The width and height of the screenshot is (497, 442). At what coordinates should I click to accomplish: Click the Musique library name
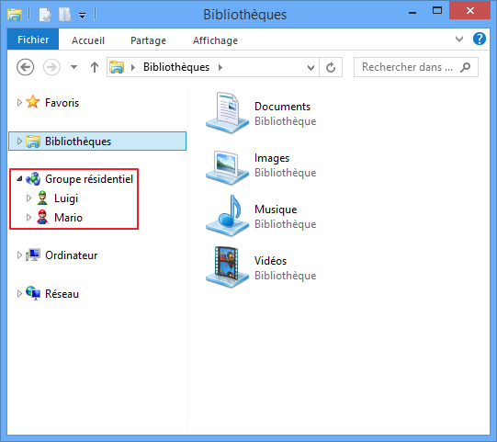[276, 210]
